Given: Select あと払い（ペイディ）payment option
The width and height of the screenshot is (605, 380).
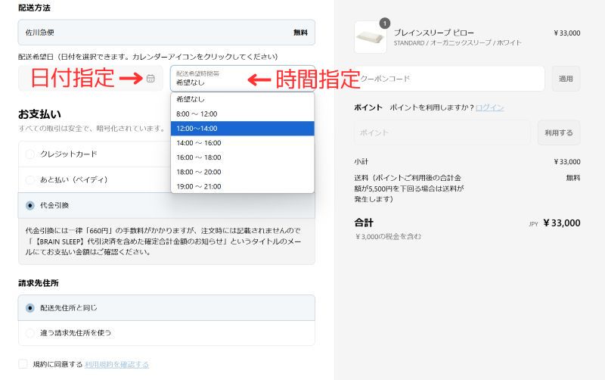Looking at the screenshot, I should pyautogui.click(x=30, y=180).
